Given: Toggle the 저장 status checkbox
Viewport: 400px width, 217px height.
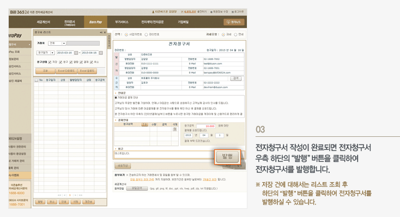Looking at the screenshot, I should (50, 62).
